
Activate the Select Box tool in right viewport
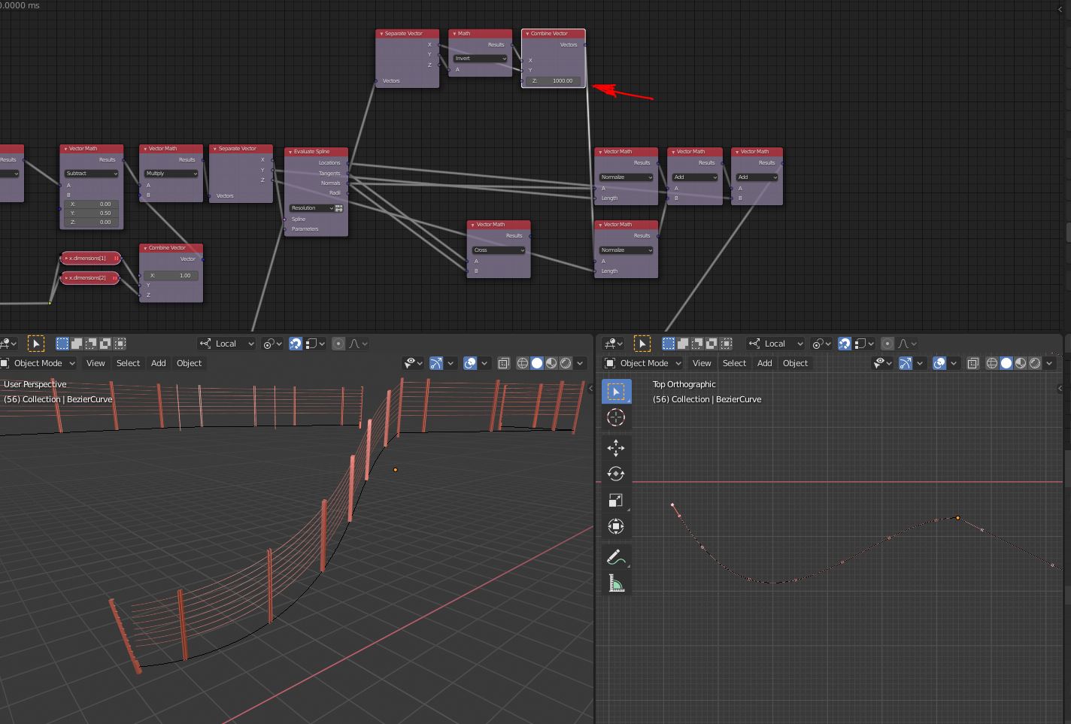[616, 392]
